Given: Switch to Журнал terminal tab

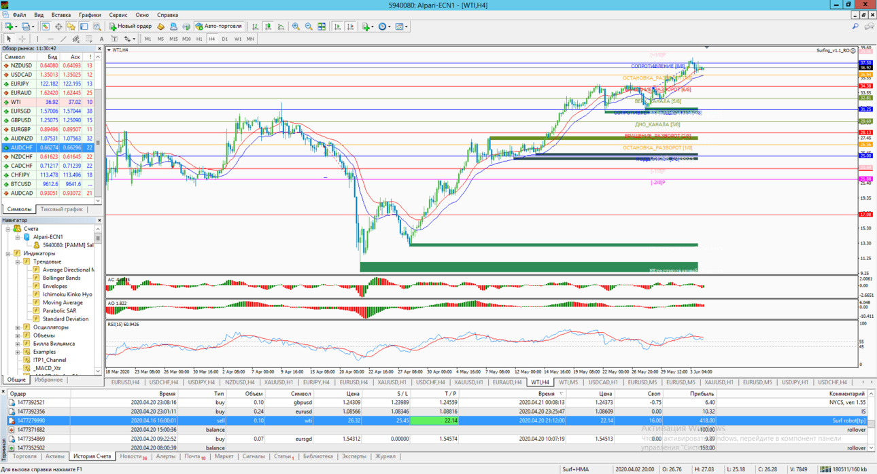Looking at the screenshot, I should (385, 456).
